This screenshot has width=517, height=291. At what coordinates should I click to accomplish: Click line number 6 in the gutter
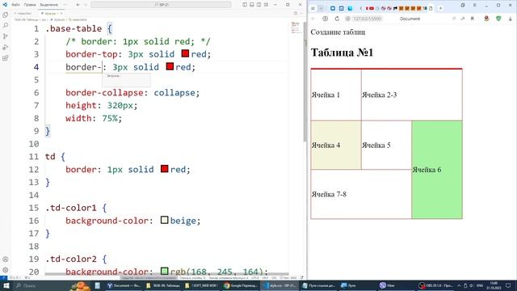click(x=36, y=93)
